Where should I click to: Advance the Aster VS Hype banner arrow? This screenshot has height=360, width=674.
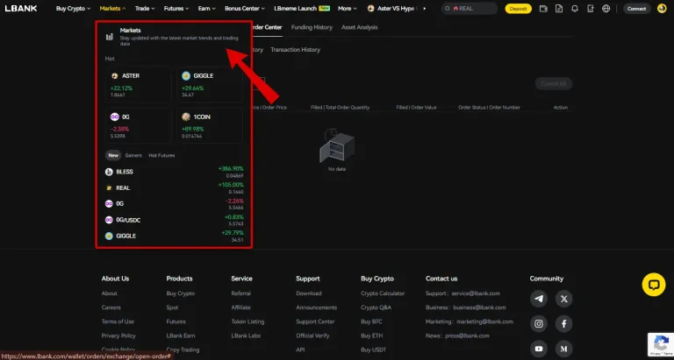tap(425, 9)
